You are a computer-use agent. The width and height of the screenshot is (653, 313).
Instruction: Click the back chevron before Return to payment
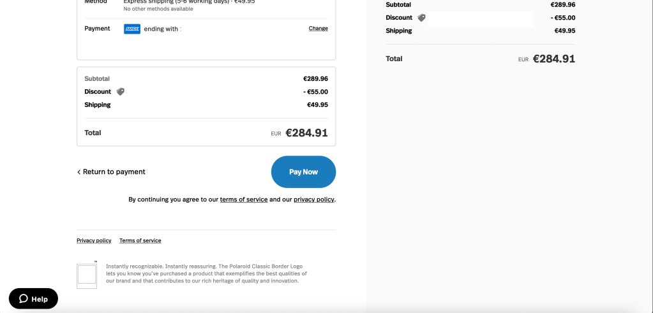[x=79, y=172]
